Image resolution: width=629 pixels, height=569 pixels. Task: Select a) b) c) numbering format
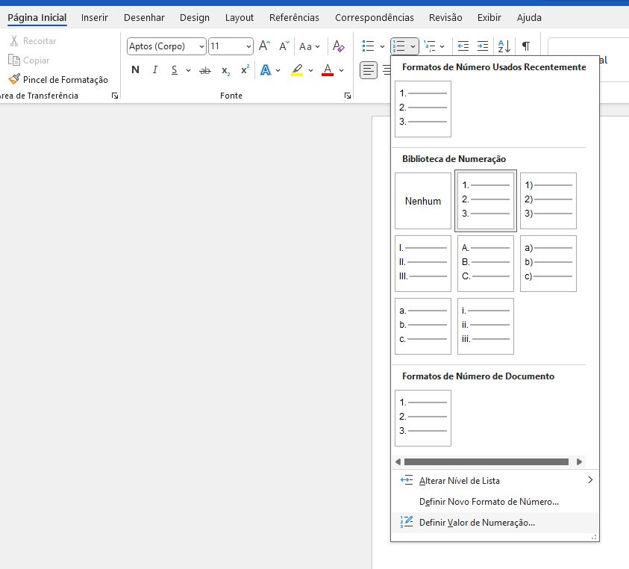point(548,264)
